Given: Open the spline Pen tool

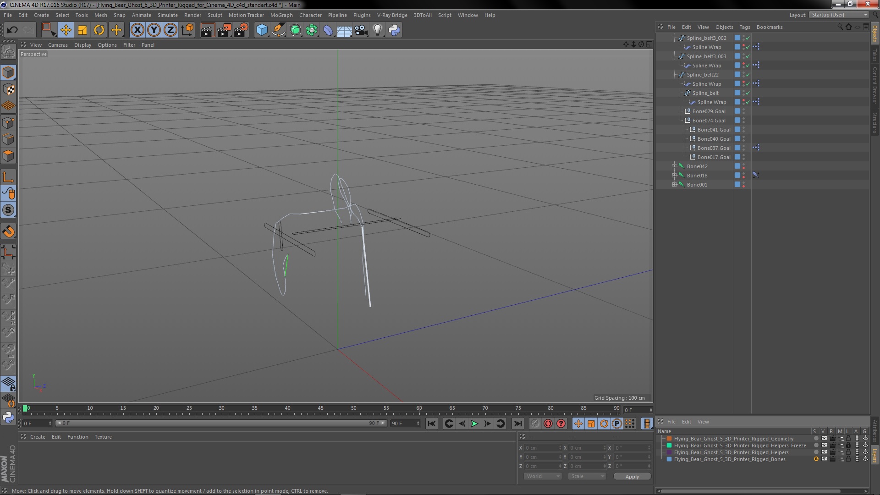Looking at the screenshot, I should point(279,30).
